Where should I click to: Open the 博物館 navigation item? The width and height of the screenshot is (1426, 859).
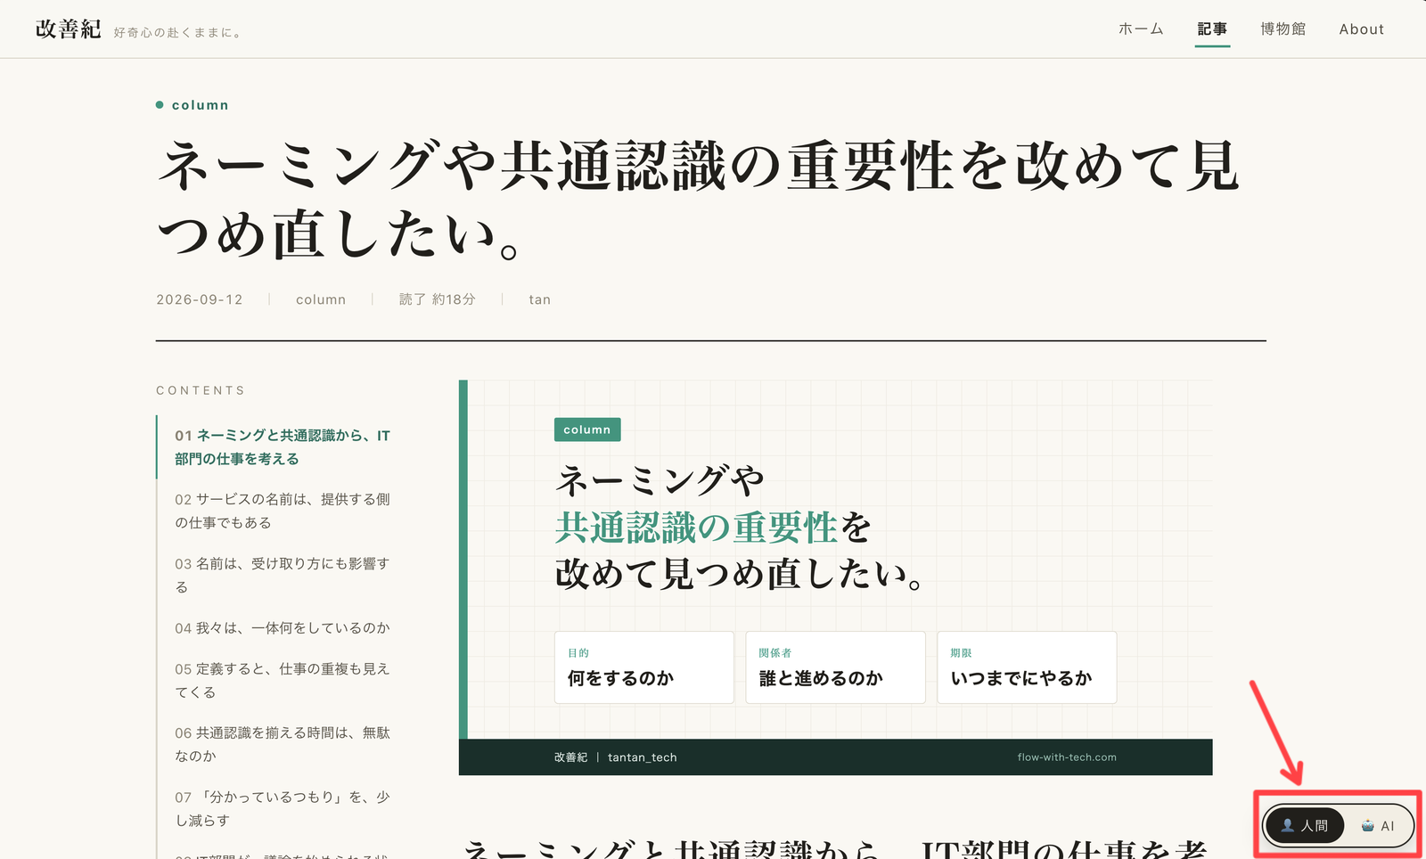tap(1283, 29)
